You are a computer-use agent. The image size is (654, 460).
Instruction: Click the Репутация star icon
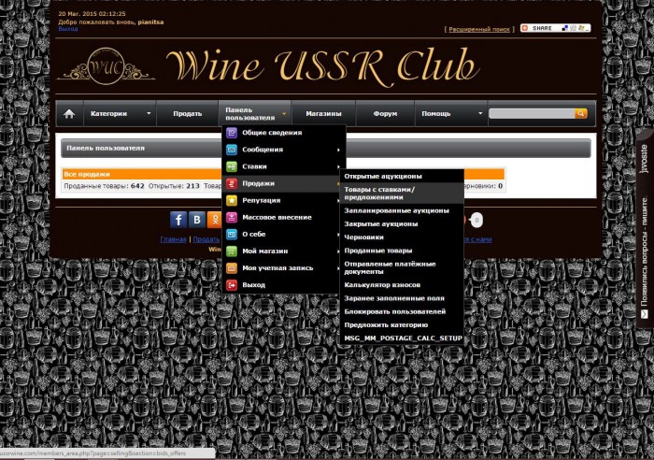232,200
